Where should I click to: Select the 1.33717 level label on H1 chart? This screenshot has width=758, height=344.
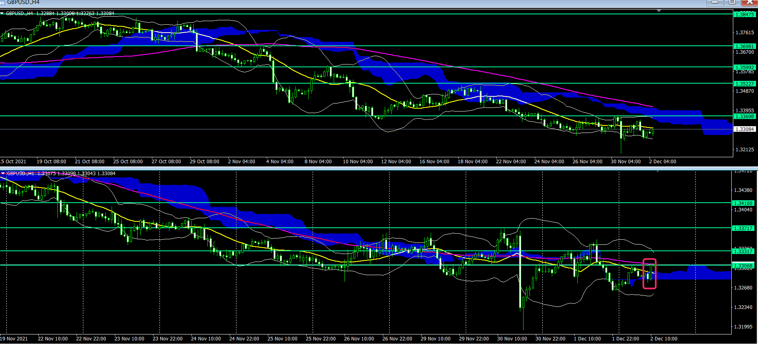743,229
